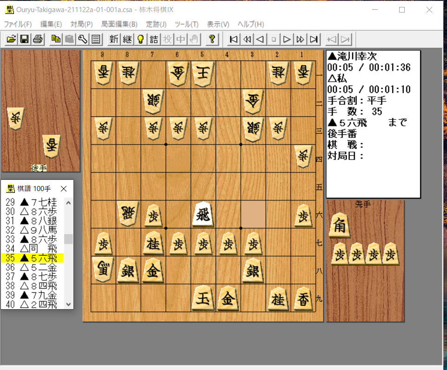Click the empty highlighted square 3六

(x=253, y=214)
